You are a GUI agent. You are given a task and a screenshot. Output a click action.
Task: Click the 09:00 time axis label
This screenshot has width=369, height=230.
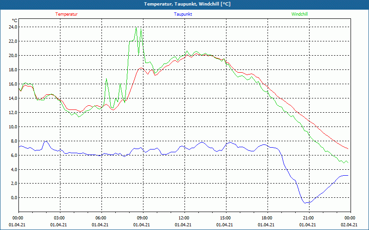143,218
